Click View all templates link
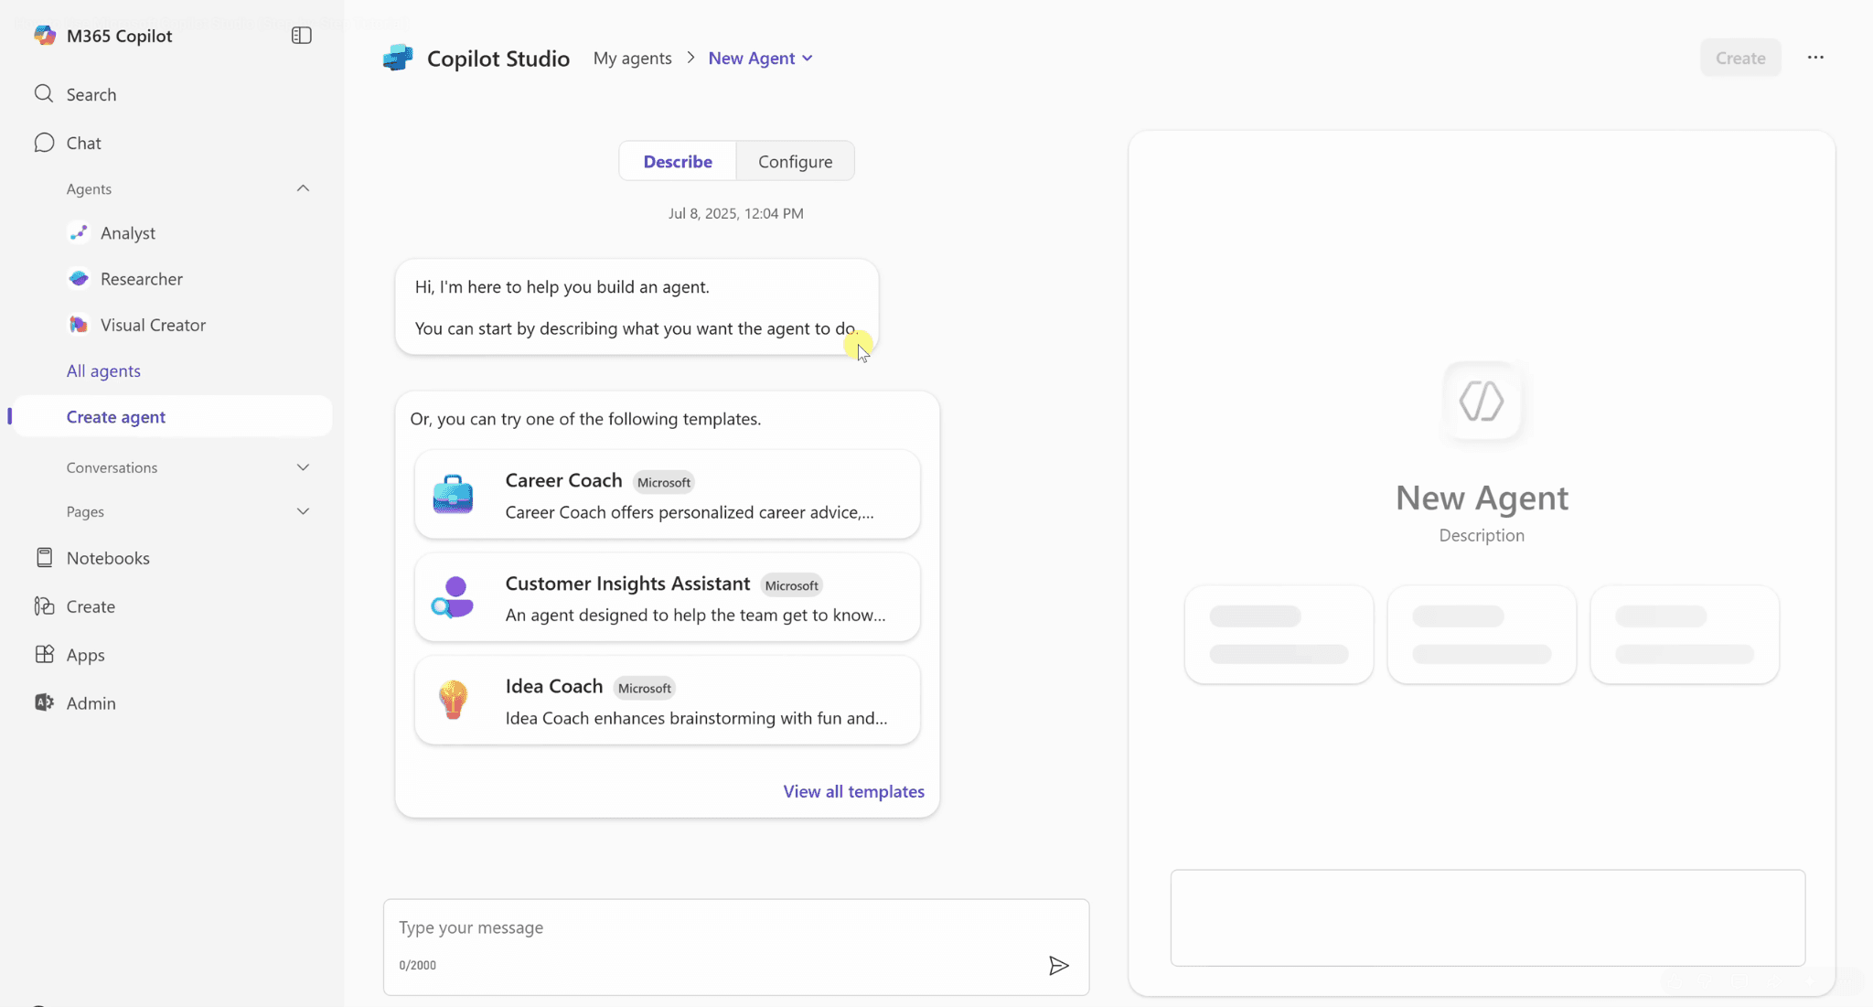Screen dimensions: 1873x1007 click(x=853, y=791)
